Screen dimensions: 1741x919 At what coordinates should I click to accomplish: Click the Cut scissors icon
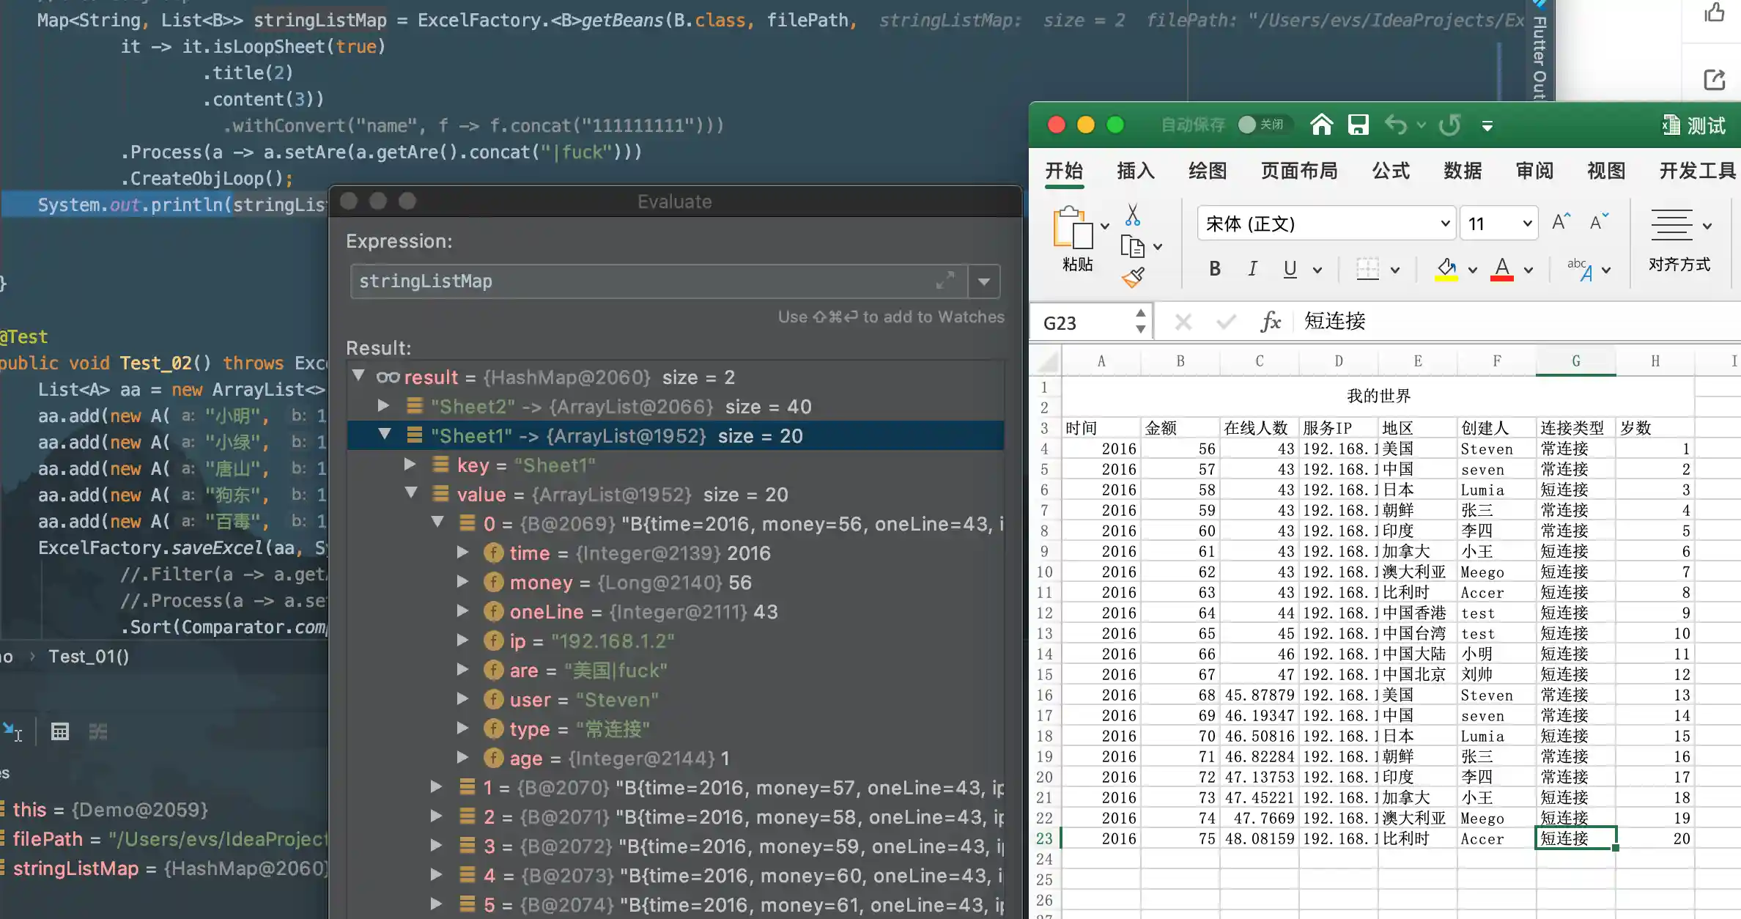tap(1133, 215)
